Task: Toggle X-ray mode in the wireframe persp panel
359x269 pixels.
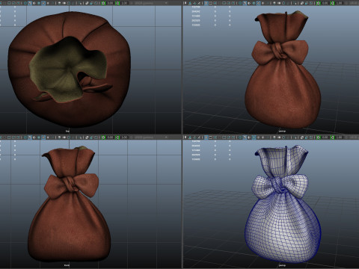Action: [x=302, y=137]
